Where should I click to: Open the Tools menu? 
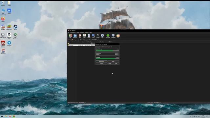coord(78,32)
